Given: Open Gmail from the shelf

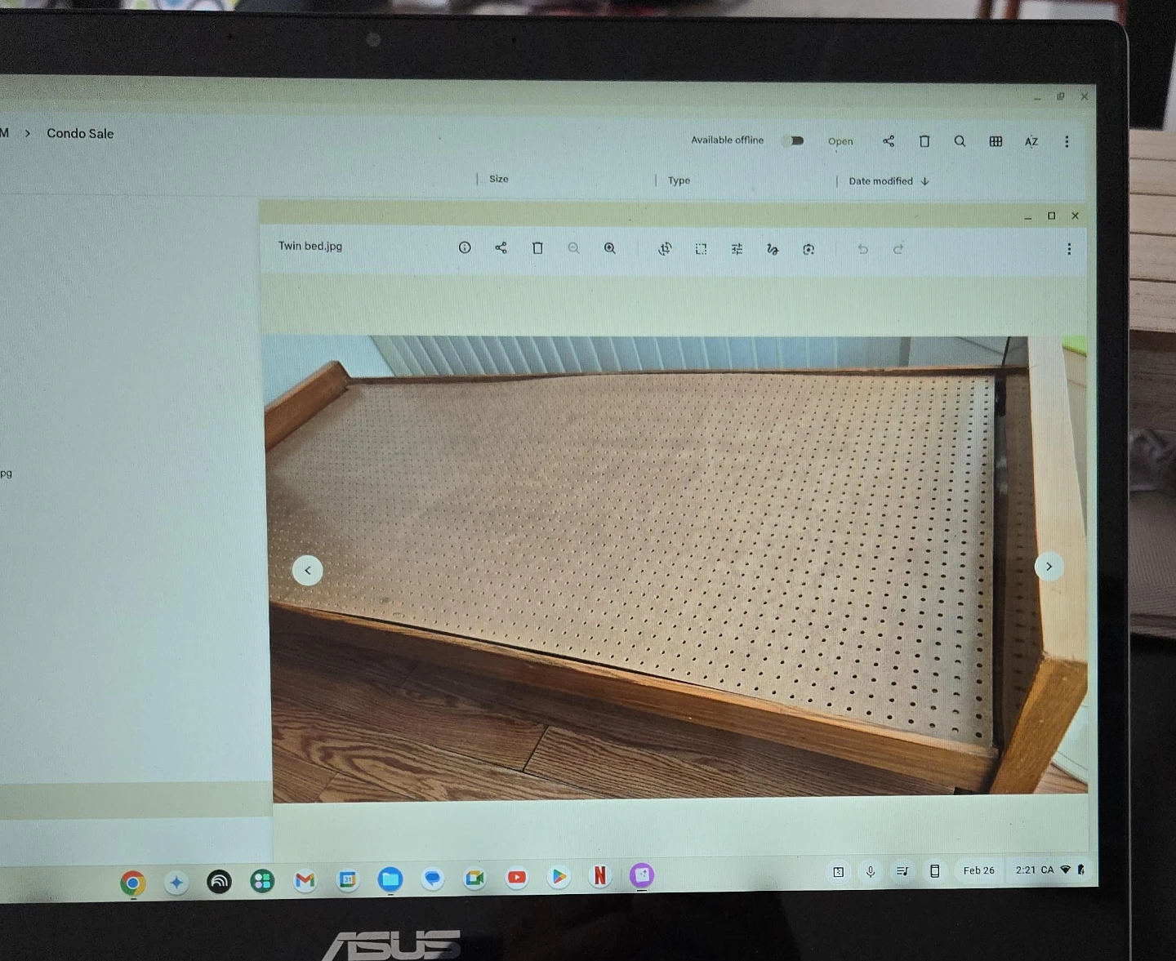Looking at the screenshot, I should [305, 880].
